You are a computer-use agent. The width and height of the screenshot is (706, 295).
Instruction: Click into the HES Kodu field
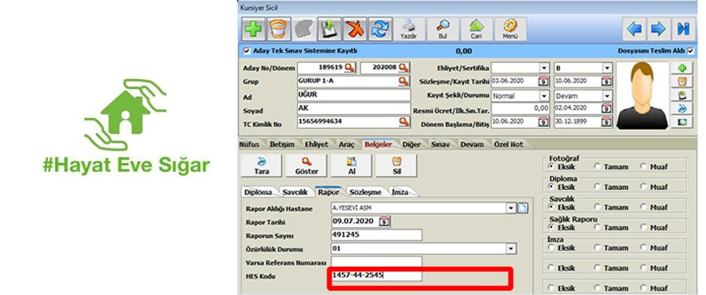[377, 275]
